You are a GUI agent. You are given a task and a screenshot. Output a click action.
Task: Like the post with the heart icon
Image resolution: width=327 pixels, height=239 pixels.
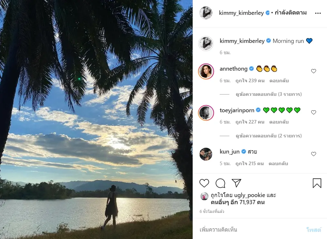204,183
